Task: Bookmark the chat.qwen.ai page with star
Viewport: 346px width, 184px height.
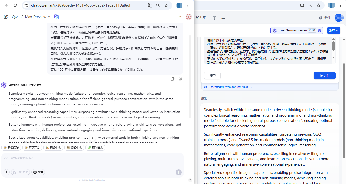Action: click(166, 5)
